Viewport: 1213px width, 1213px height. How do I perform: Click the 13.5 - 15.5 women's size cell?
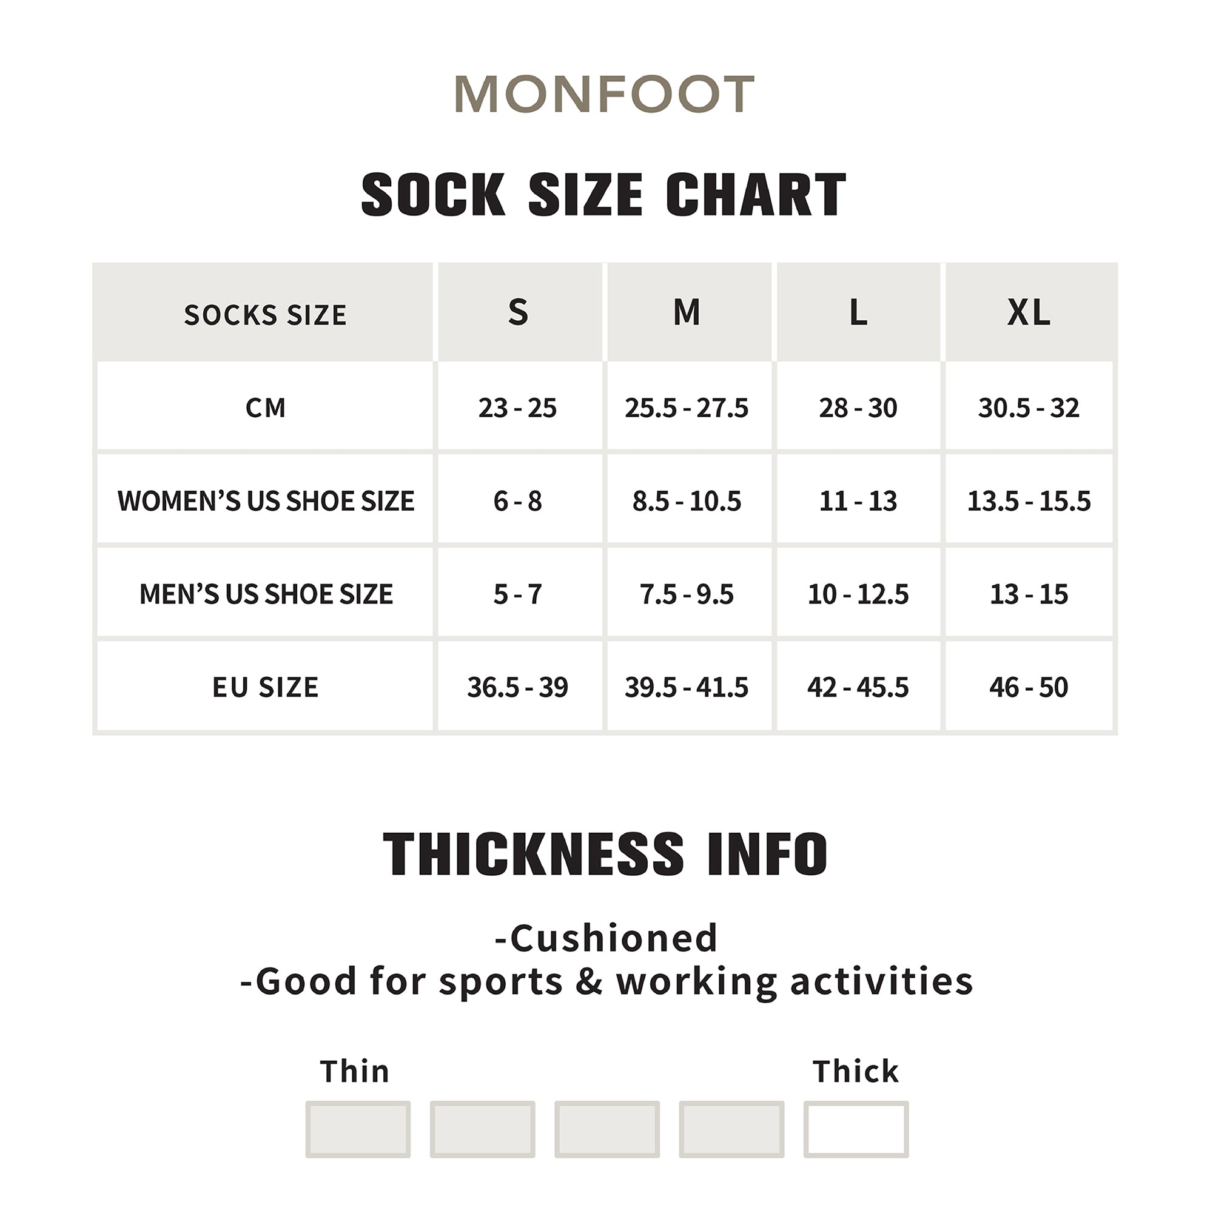tap(1029, 501)
